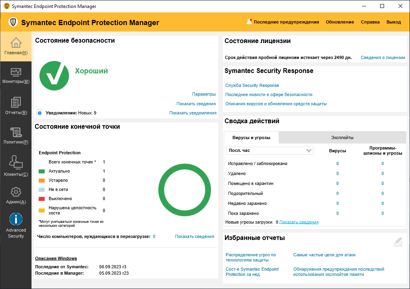Select the Вирусы и угрозы tab

click(x=251, y=138)
